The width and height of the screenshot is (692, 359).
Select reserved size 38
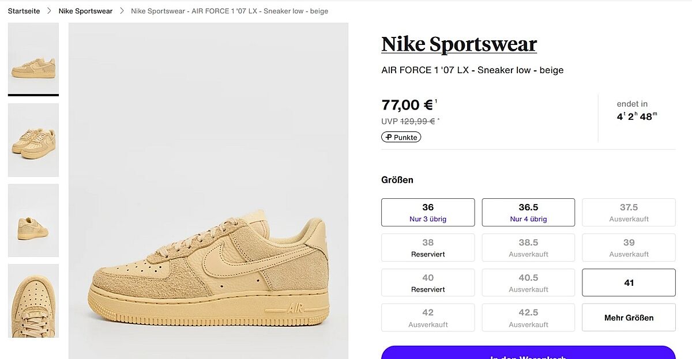(428, 248)
